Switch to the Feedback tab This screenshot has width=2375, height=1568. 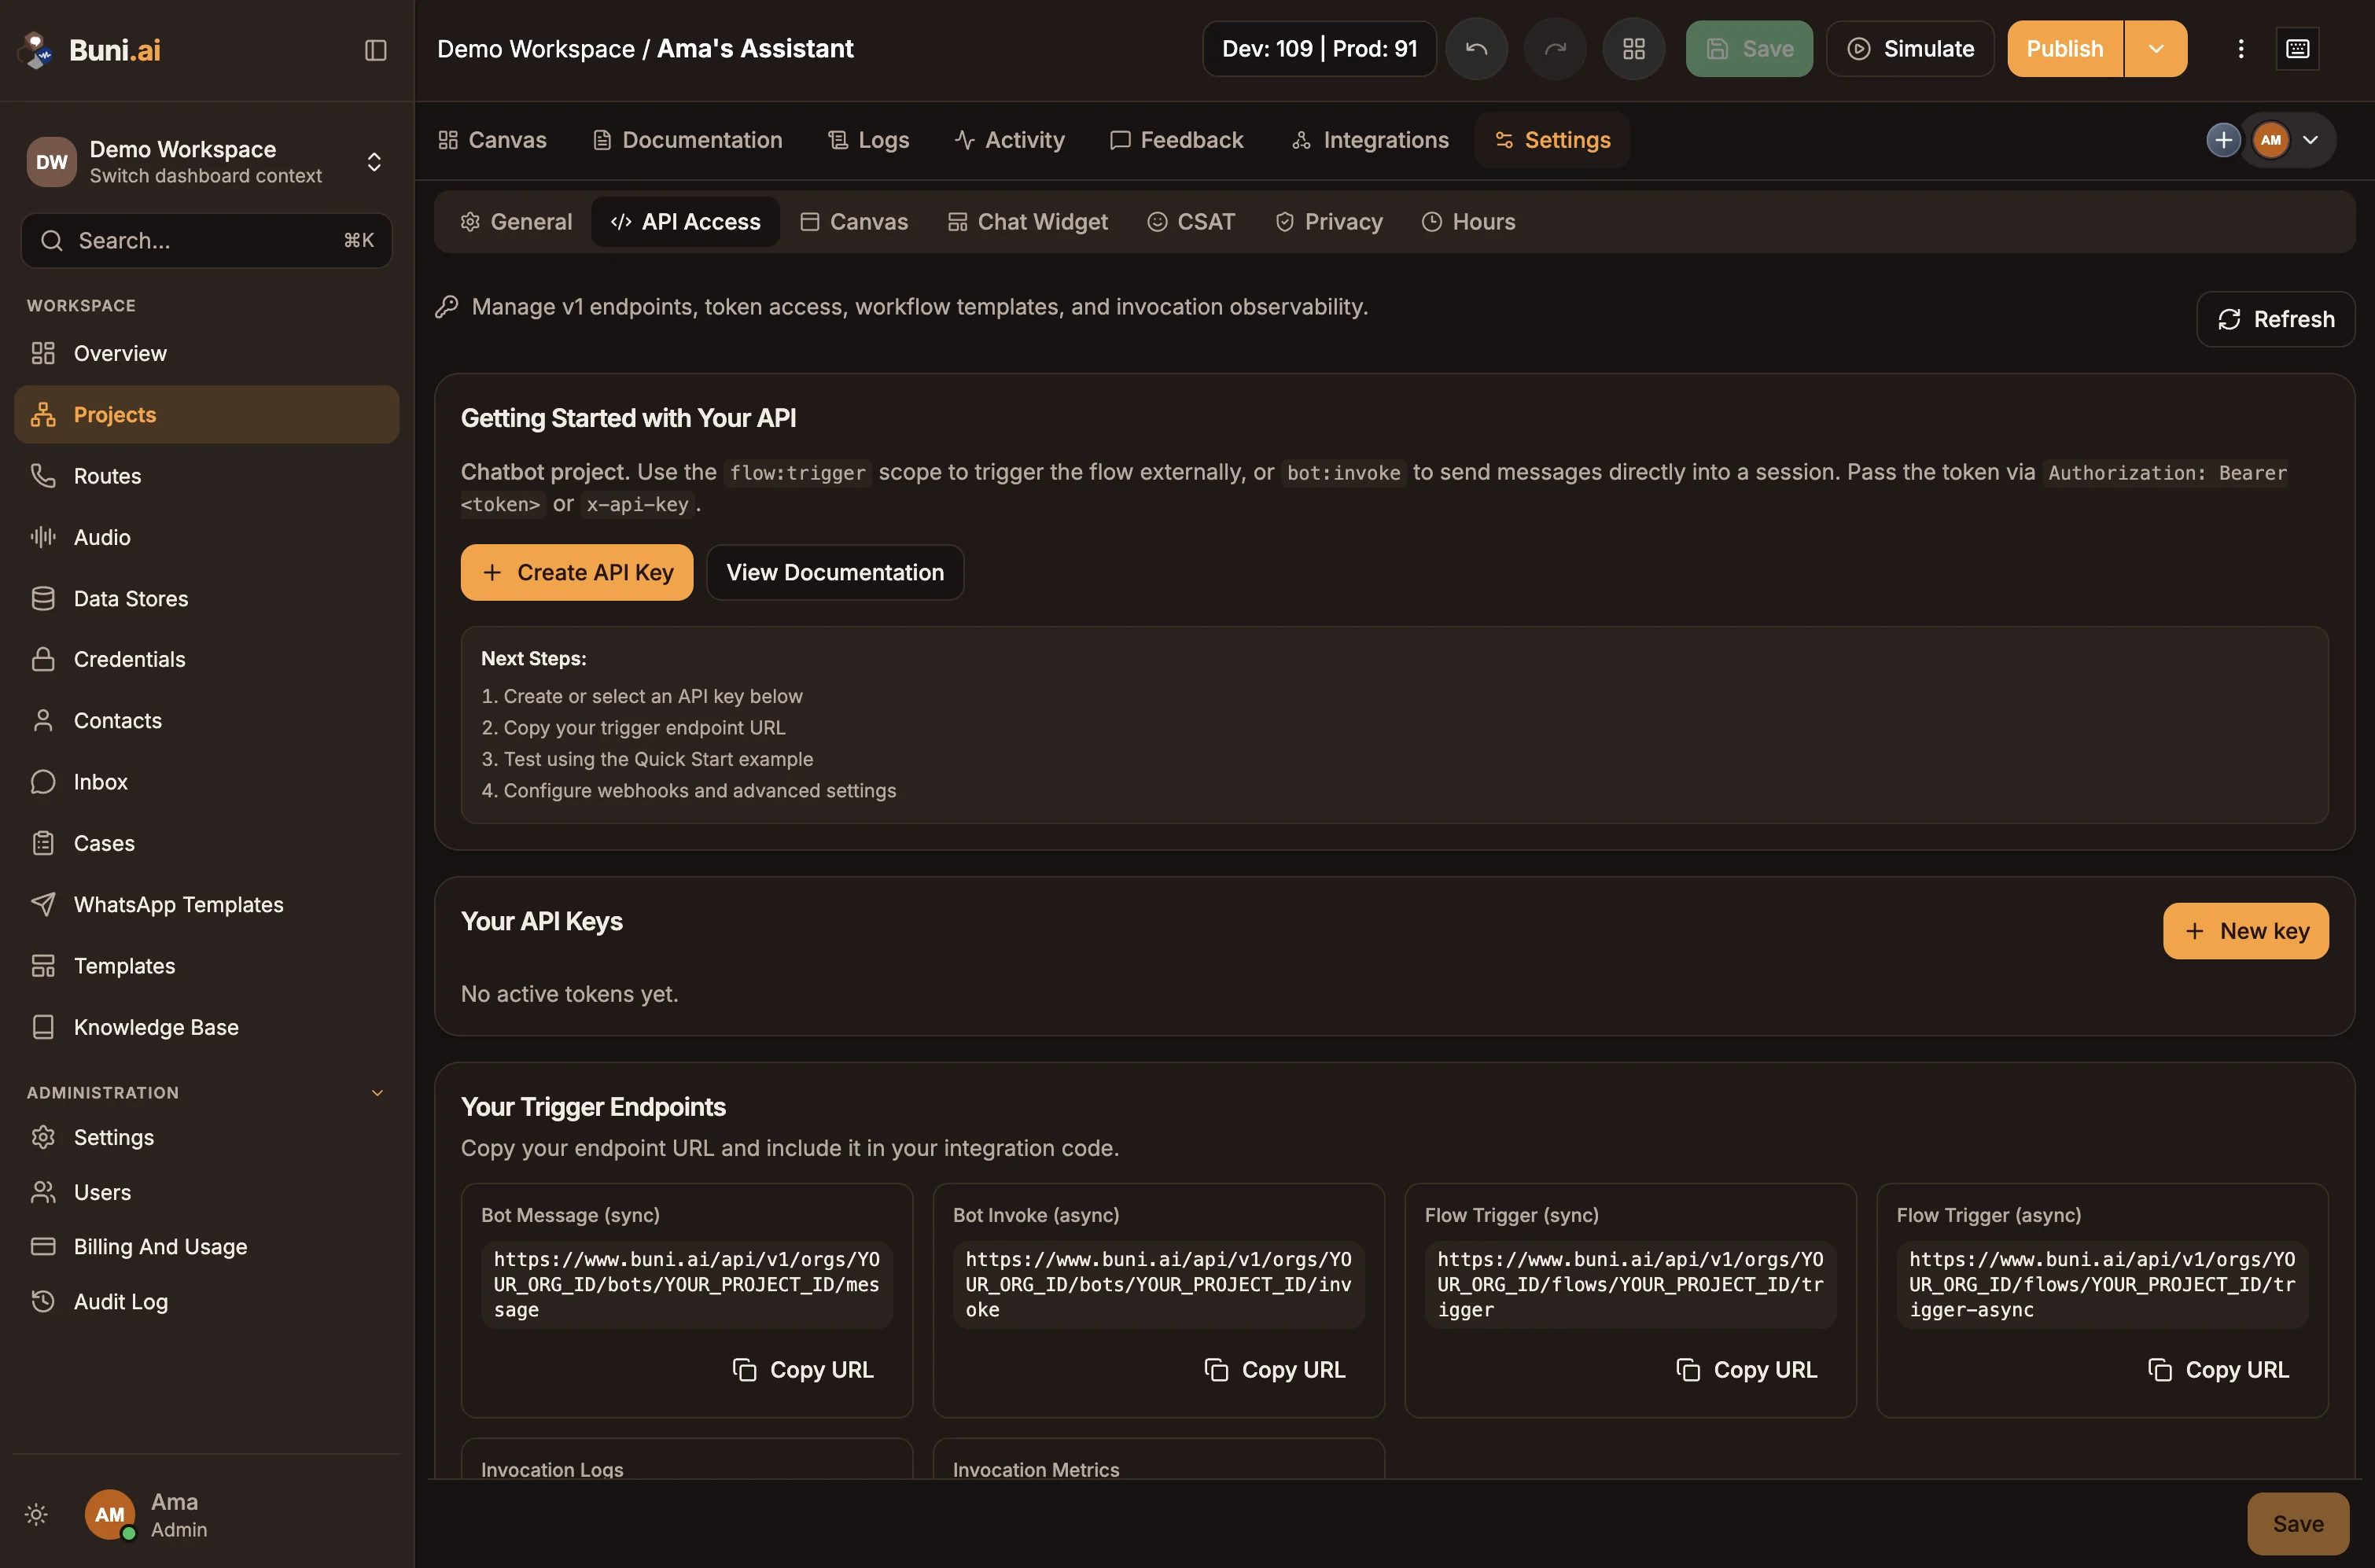point(1177,140)
